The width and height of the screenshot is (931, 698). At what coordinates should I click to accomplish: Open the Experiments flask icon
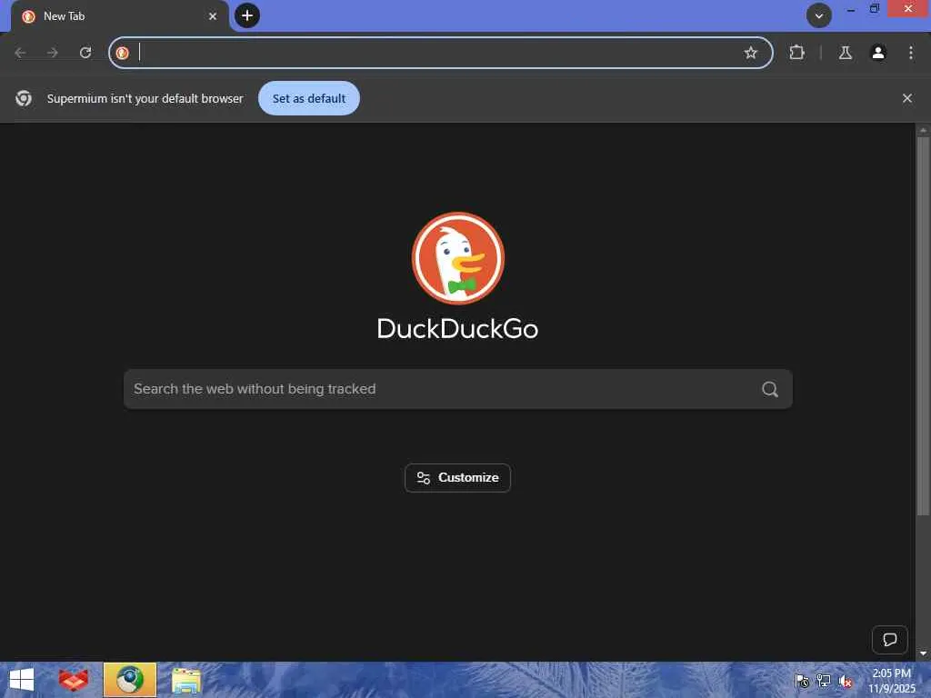coord(846,53)
